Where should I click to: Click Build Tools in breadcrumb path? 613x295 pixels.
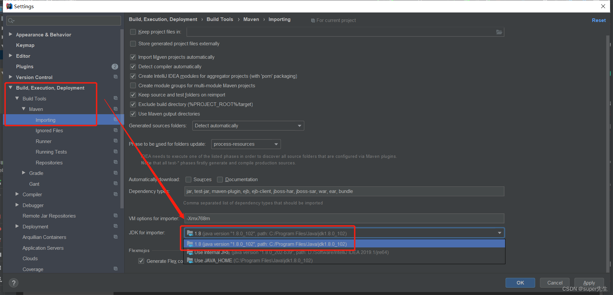tap(220, 19)
